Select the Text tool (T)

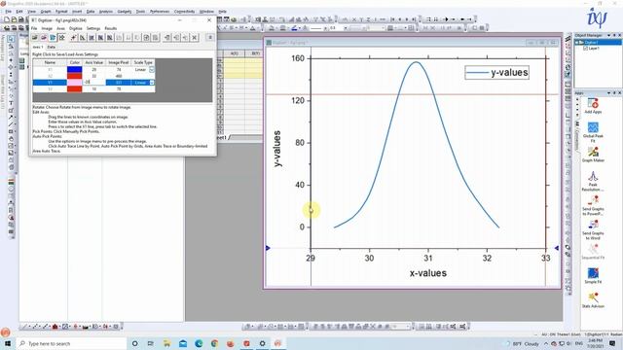pyautogui.click(x=11, y=103)
